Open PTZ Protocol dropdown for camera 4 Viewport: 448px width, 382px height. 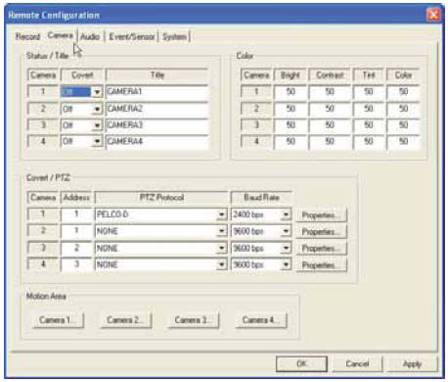tap(221, 264)
